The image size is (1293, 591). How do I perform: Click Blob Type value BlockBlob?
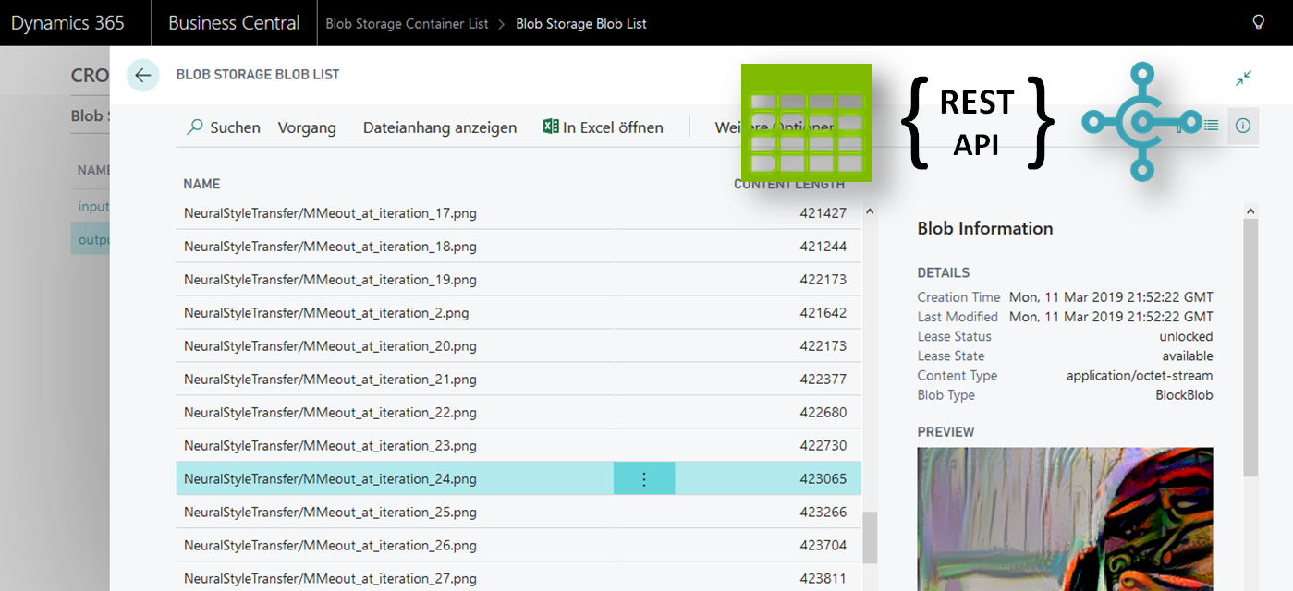[1184, 394]
